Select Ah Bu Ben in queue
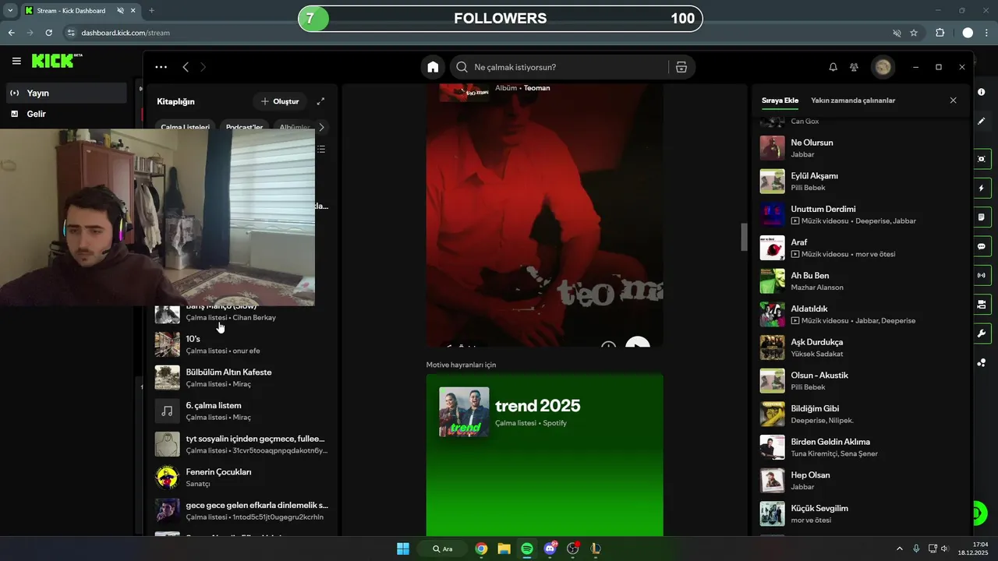 tap(861, 281)
